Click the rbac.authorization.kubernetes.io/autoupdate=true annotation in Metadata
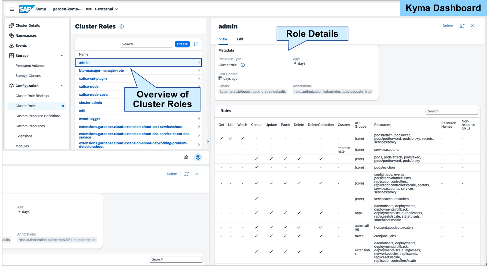 click(333, 92)
